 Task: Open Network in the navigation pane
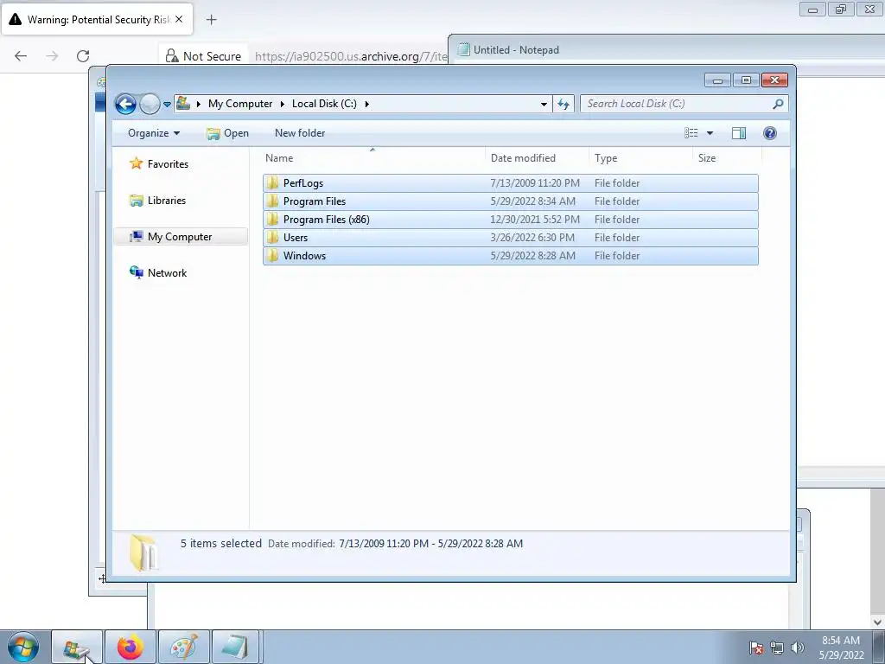pyautogui.click(x=167, y=272)
